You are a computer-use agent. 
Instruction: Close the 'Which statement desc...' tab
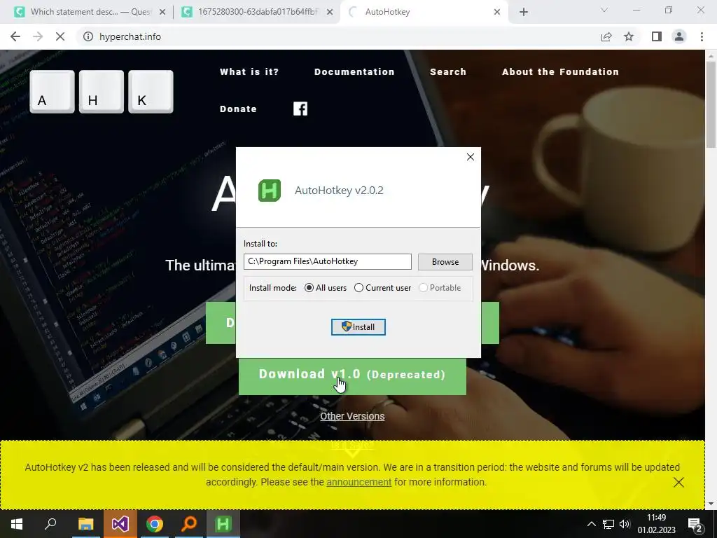click(162, 13)
